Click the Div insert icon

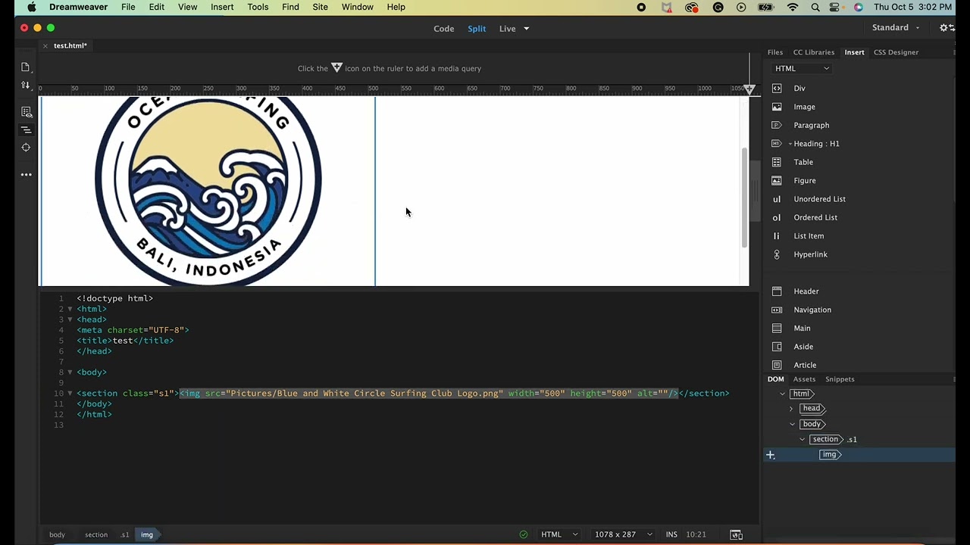tap(777, 89)
